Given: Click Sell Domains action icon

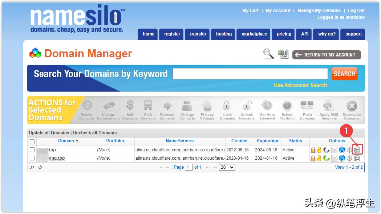Looking at the screenshot, I should pyautogui.click(x=130, y=105).
